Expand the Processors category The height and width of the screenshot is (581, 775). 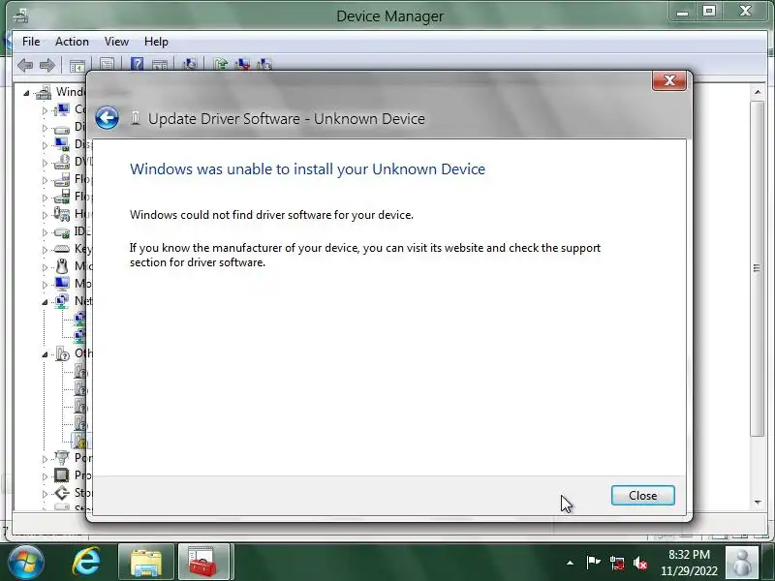click(45, 476)
